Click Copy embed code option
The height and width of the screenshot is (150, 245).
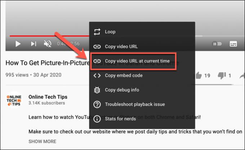142,75
